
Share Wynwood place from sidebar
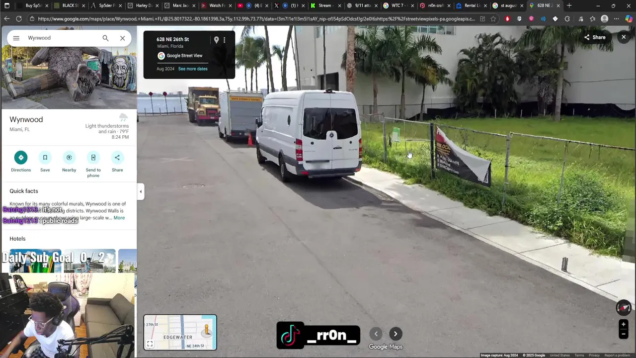click(x=117, y=162)
